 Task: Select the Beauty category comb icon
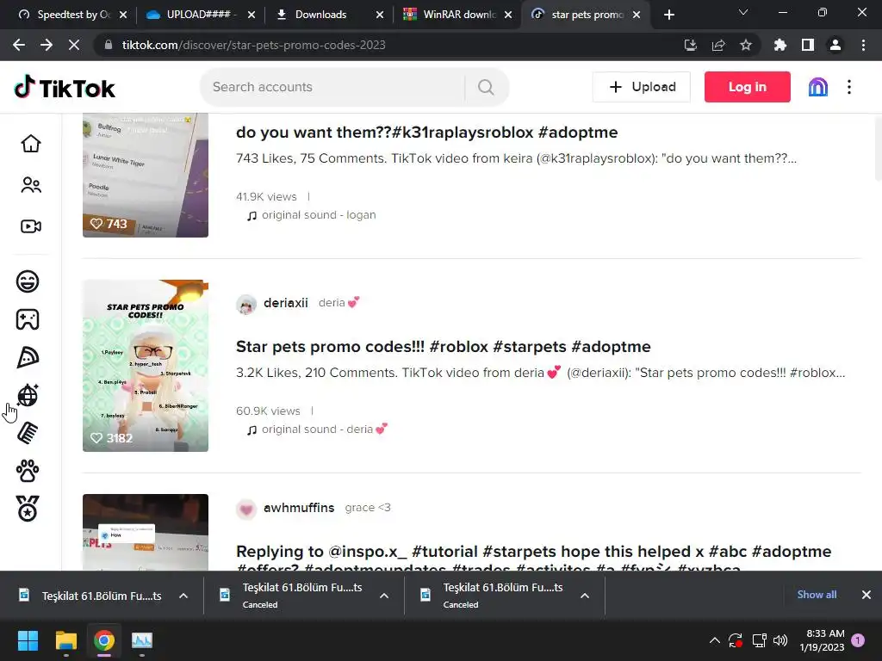[x=28, y=433]
